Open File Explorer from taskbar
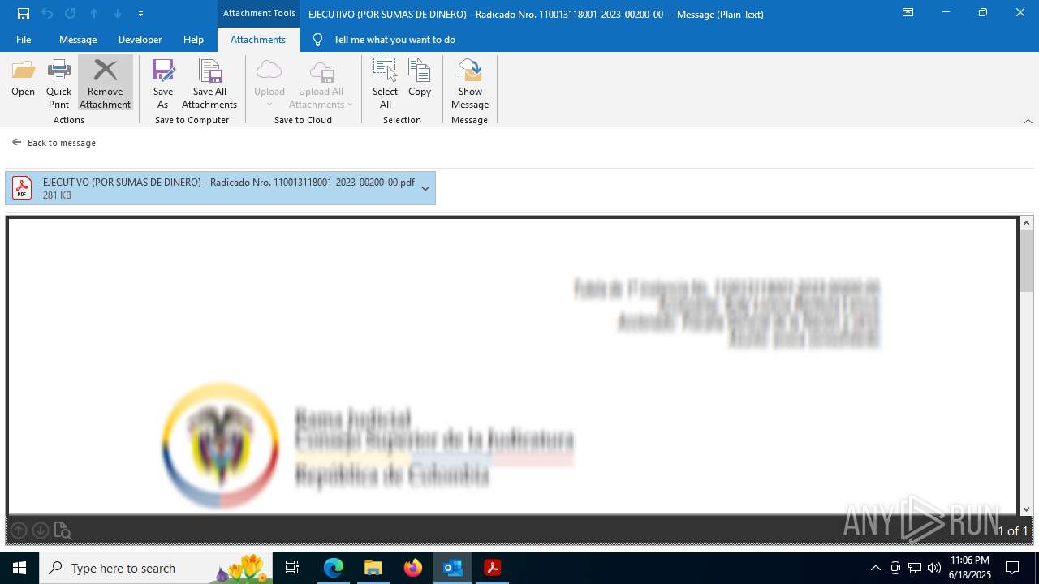The height and width of the screenshot is (584, 1039). pyautogui.click(x=373, y=568)
